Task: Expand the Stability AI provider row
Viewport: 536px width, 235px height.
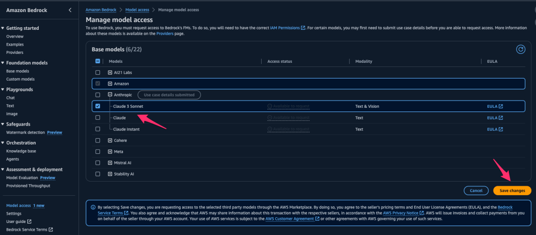Action: pyautogui.click(x=110, y=174)
